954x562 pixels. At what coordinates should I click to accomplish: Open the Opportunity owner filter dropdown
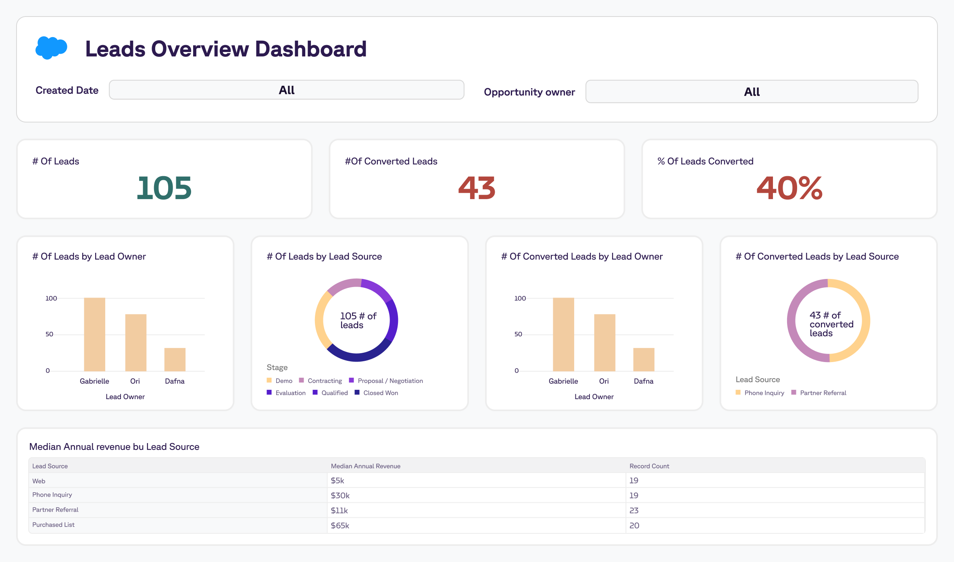[x=751, y=92]
